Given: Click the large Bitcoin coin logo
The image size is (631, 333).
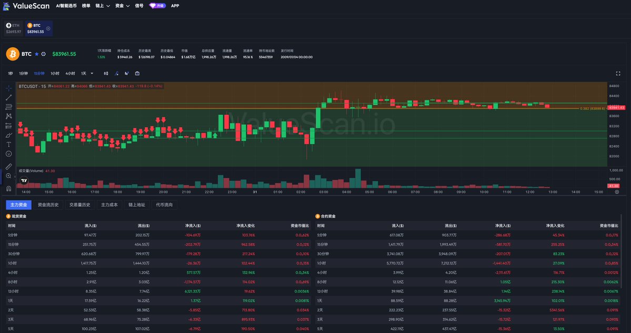Looking at the screenshot, I should tap(13, 54).
